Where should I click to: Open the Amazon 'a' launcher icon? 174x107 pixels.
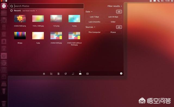pos(4,42)
